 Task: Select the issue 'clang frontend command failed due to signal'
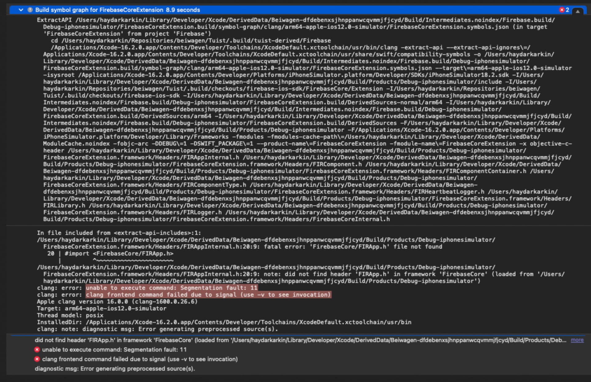coord(140,359)
